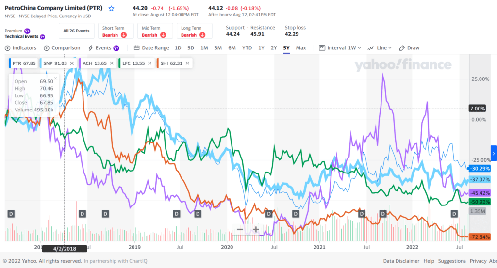The height and width of the screenshot is (268, 497).
Task: Open Line chart type dropdown
Action: click(x=380, y=48)
